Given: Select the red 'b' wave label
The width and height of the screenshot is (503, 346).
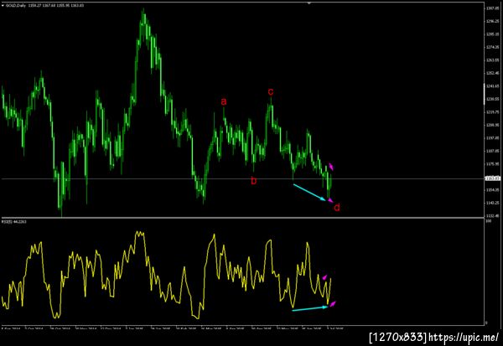Looking at the screenshot, I should [254, 181].
